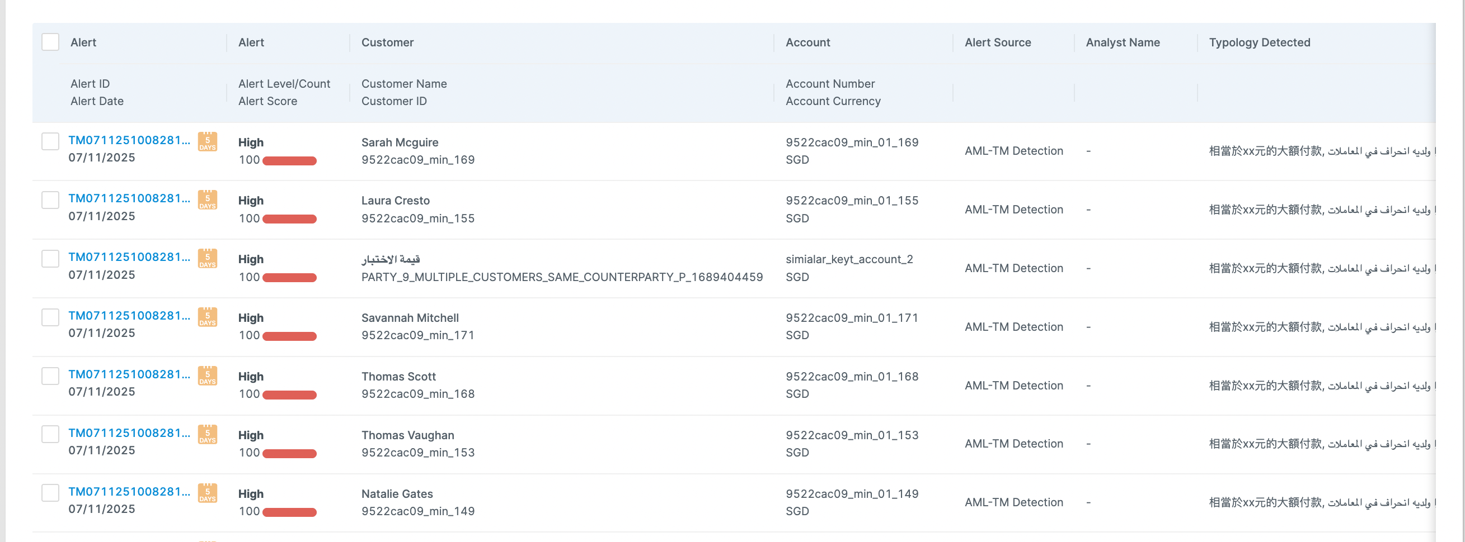
Task: Click customer ID 9522cac09_min_169
Action: [417, 160]
